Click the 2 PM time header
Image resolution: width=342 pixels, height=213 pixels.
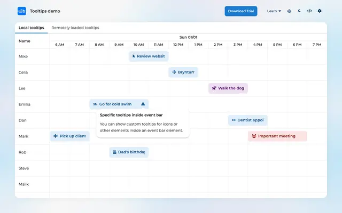pyautogui.click(x=218, y=45)
